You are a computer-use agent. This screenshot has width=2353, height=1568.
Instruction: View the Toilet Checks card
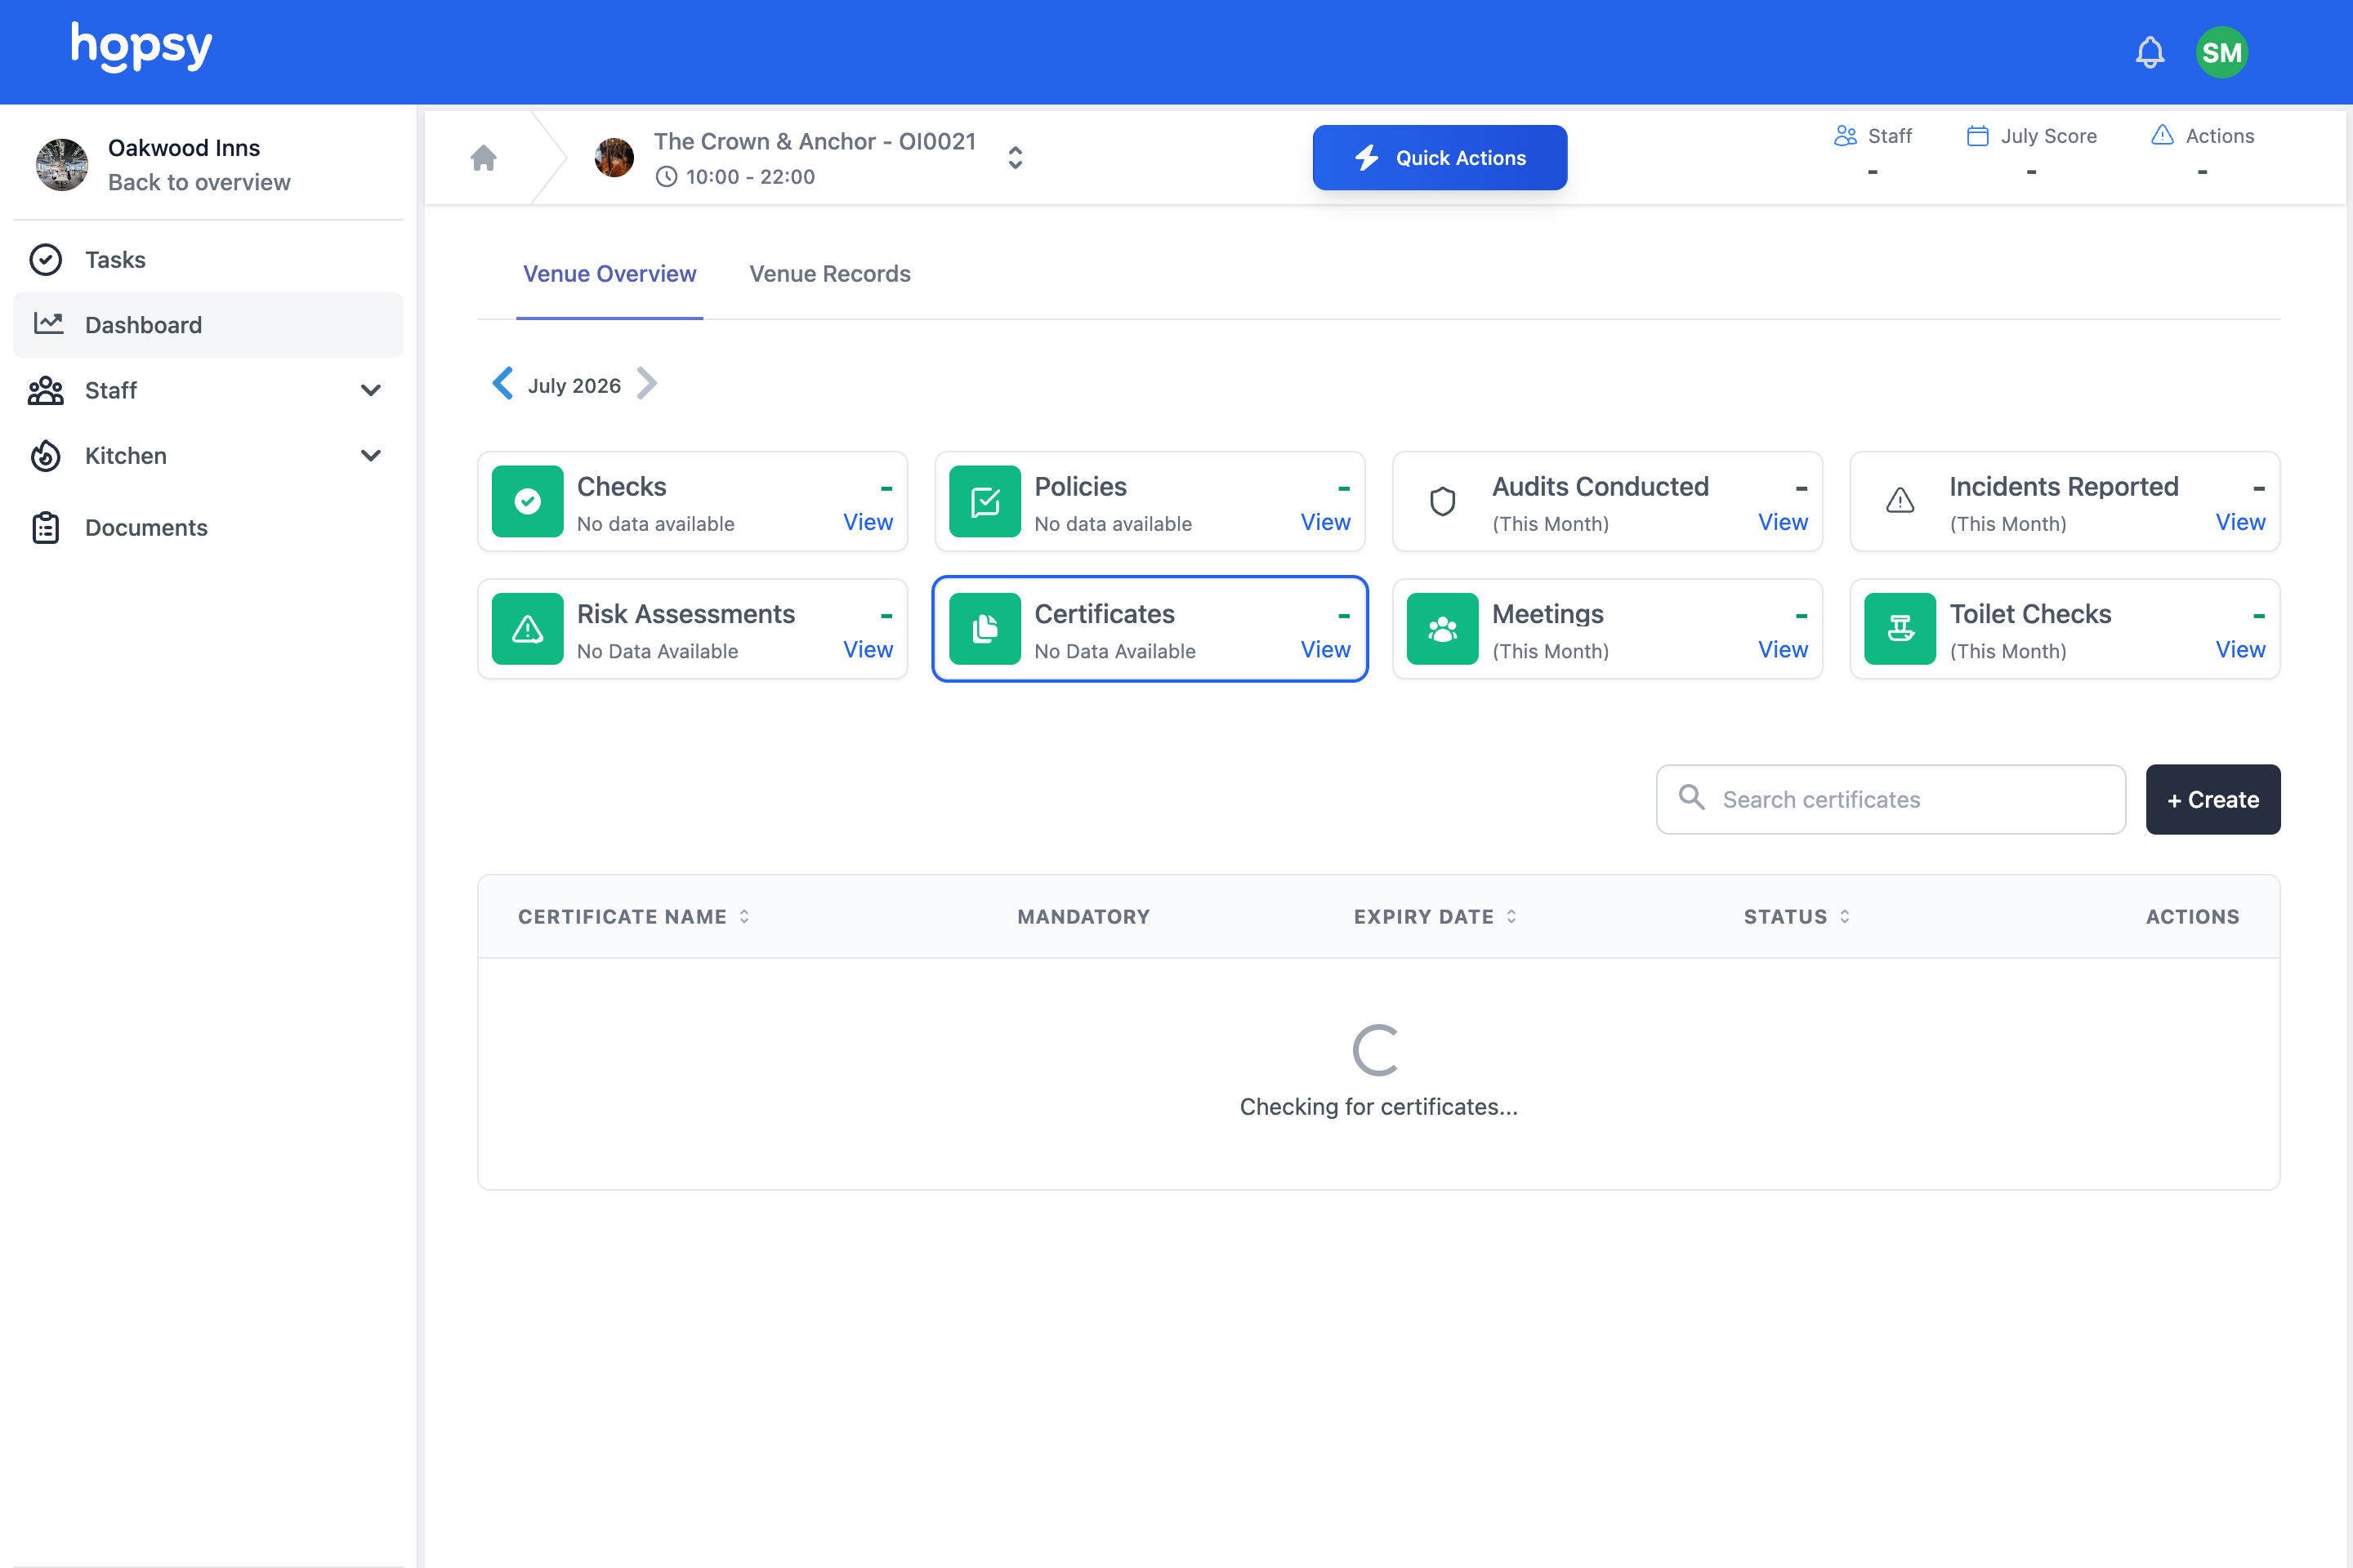point(2240,649)
